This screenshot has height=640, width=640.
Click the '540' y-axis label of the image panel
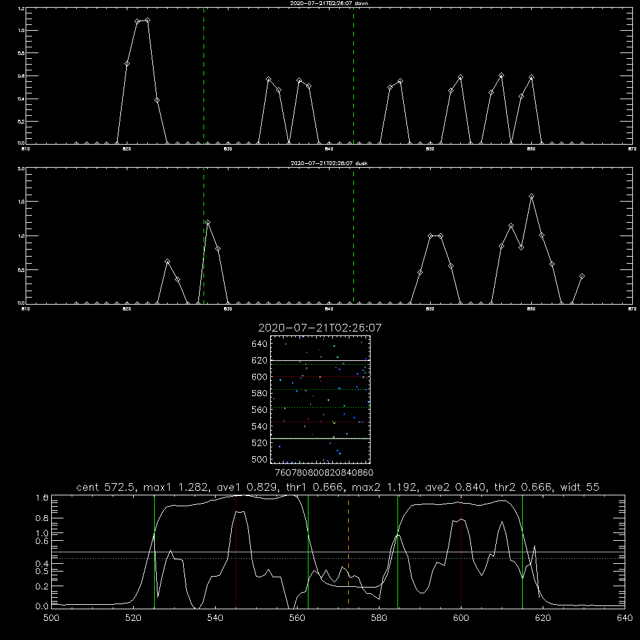click(x=260, y=426)
